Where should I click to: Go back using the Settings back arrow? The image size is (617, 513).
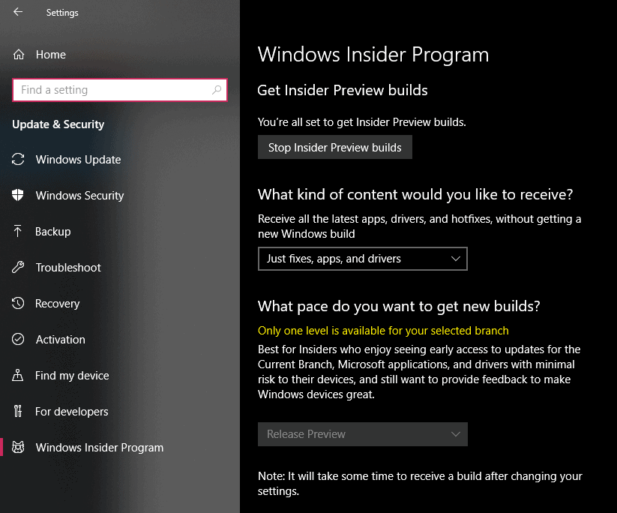click(18, 12)
